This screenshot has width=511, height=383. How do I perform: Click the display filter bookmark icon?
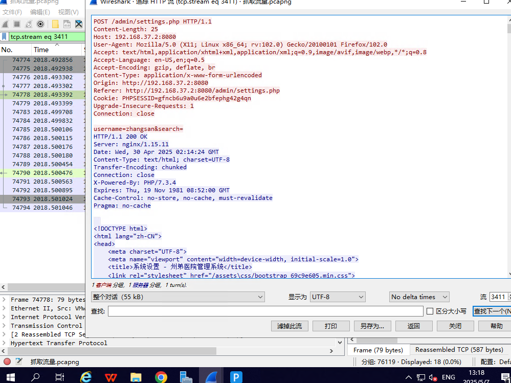pyautogui.click(x=4, y=36)
